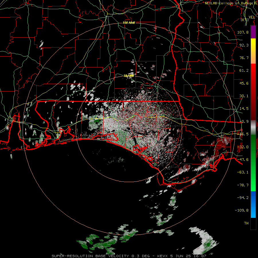This screenshot has height=258, width=258.
Task: Click the -63.1 velocity scale value
Action: (x=243, y=172)
